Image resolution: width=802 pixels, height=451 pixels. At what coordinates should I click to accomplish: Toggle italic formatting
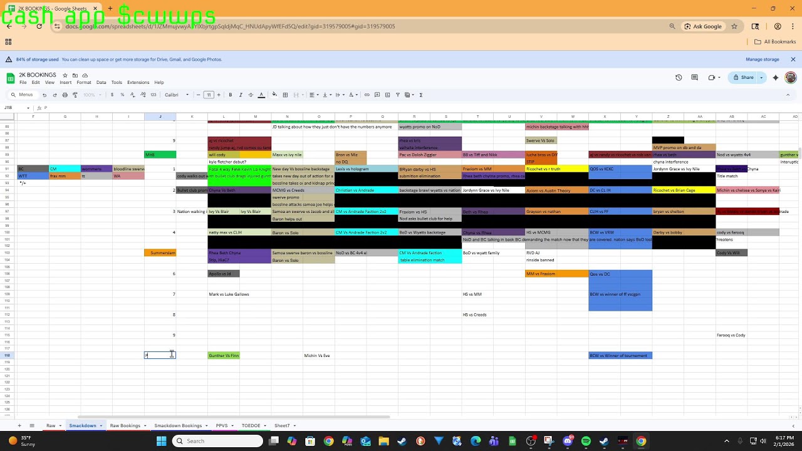click(241, 95)
